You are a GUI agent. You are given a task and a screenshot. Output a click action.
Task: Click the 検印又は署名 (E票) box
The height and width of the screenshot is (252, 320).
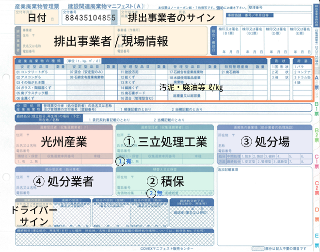(300, 41)
